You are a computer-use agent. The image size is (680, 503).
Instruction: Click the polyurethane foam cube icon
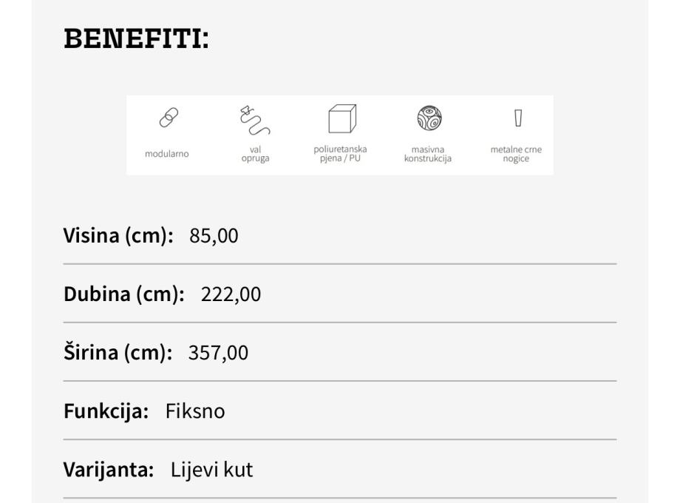click(x=341, y=120)
